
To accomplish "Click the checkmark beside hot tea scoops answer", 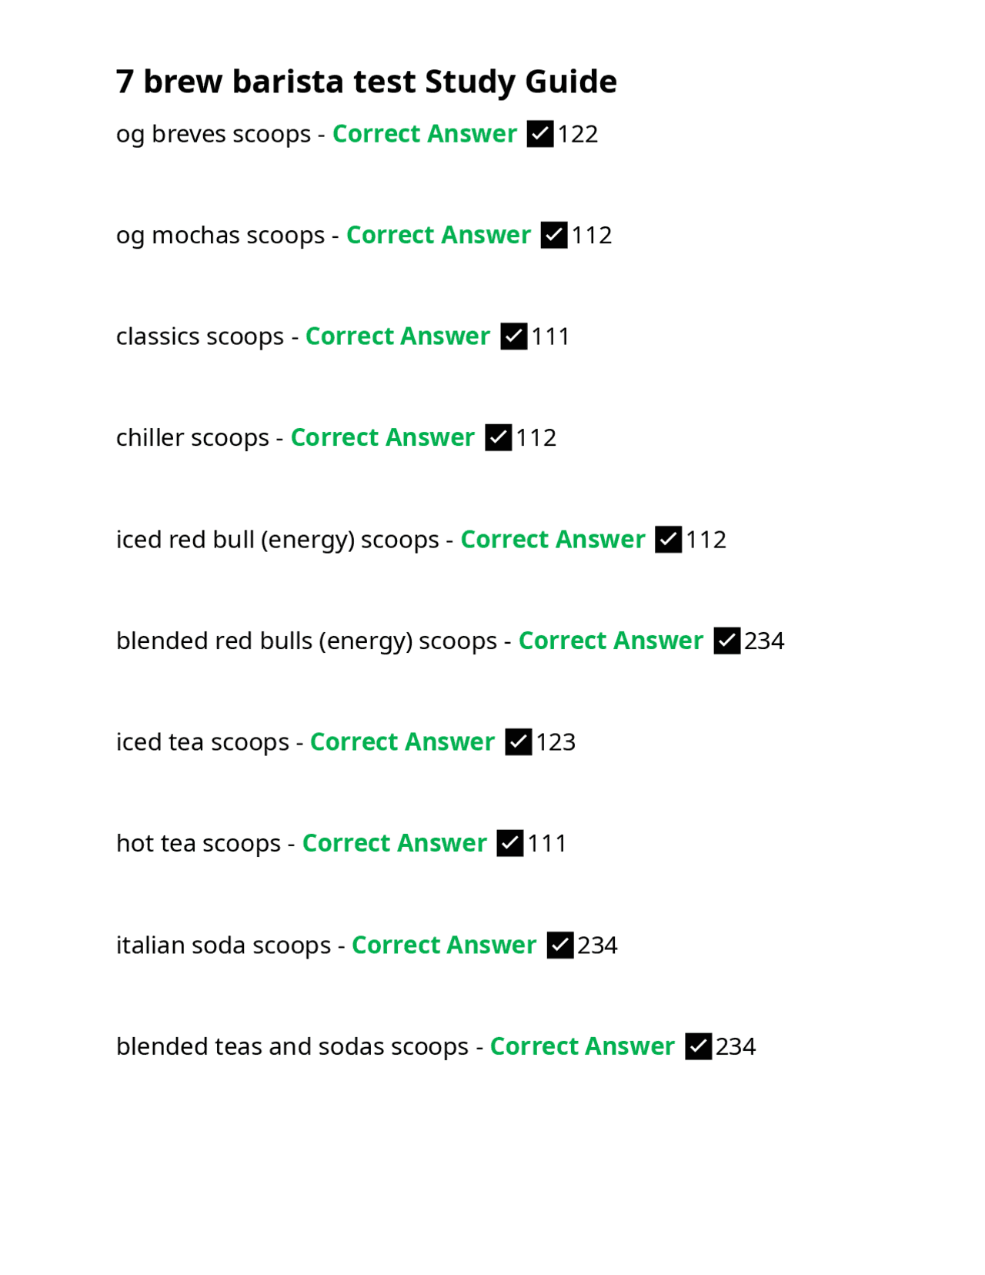I will click(x=510, y=843).
